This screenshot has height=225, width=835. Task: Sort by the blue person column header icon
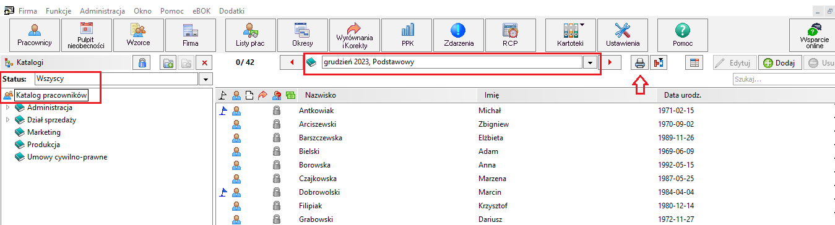point(236,95)
